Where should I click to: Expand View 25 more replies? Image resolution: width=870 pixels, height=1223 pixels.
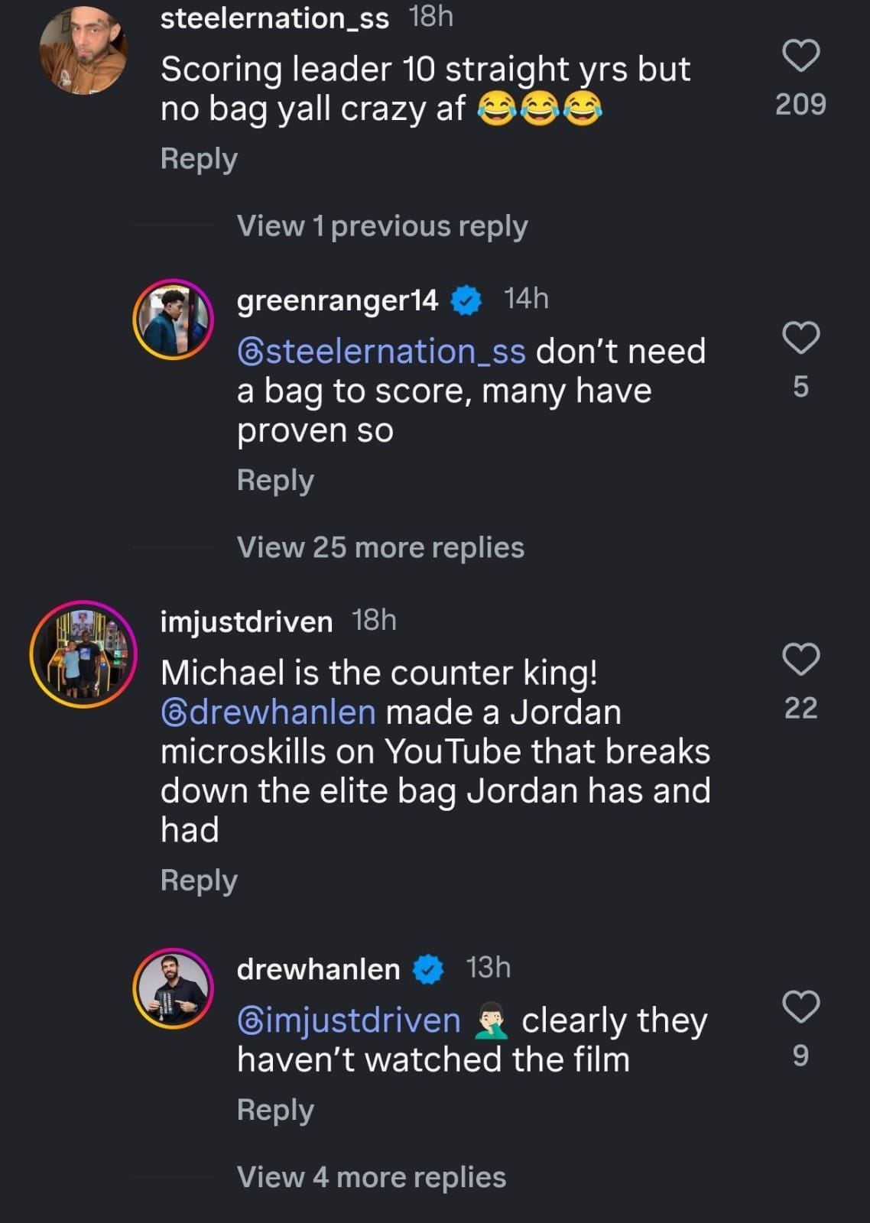tap(381, 547)
